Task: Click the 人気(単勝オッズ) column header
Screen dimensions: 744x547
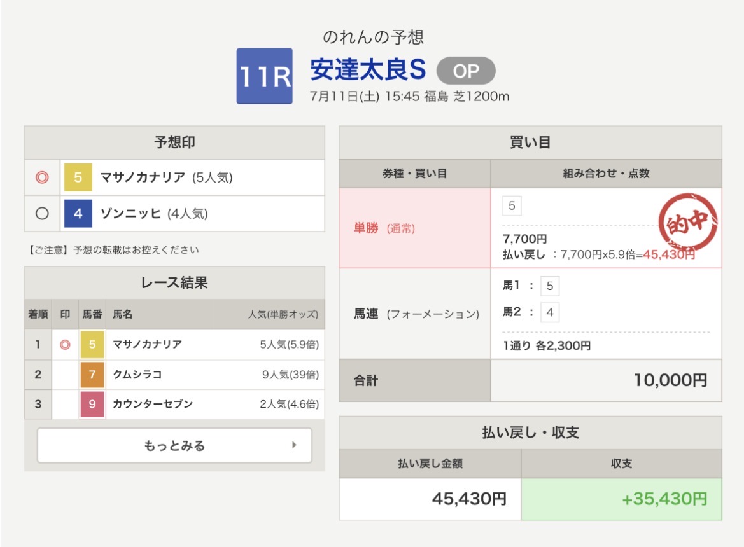Action: click(x=283, y=314)
